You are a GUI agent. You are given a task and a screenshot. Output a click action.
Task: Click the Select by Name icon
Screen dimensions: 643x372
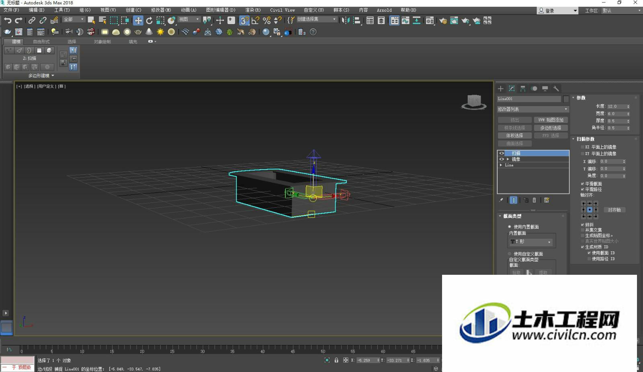pyautogui.click(x=102, y=20)
